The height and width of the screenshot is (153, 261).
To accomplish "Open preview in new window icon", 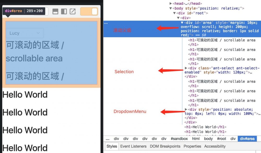I will (73, 11).
